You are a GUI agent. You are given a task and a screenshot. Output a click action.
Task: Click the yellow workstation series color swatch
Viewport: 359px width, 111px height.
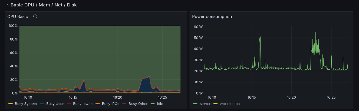(215, 104)
